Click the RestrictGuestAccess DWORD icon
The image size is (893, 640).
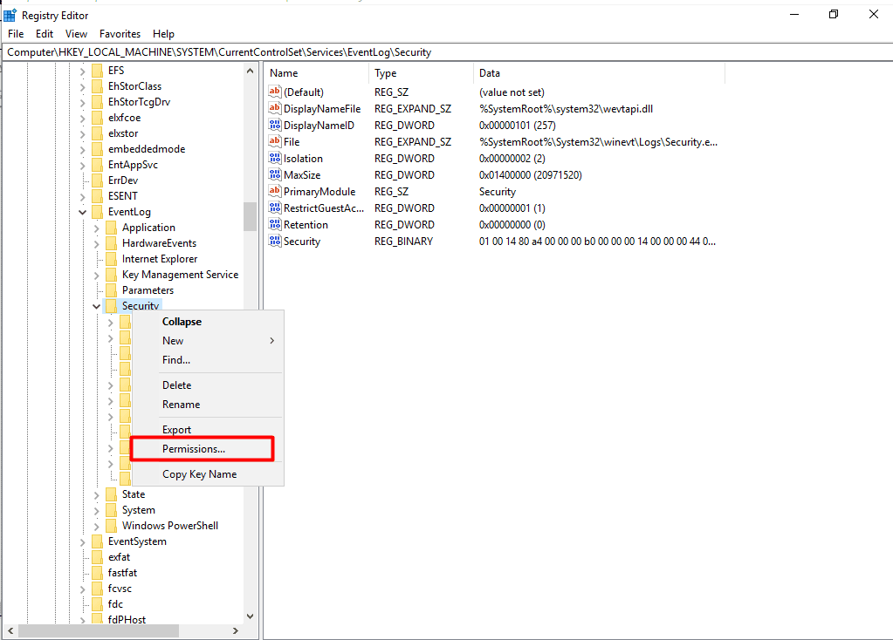coord(275,208)
